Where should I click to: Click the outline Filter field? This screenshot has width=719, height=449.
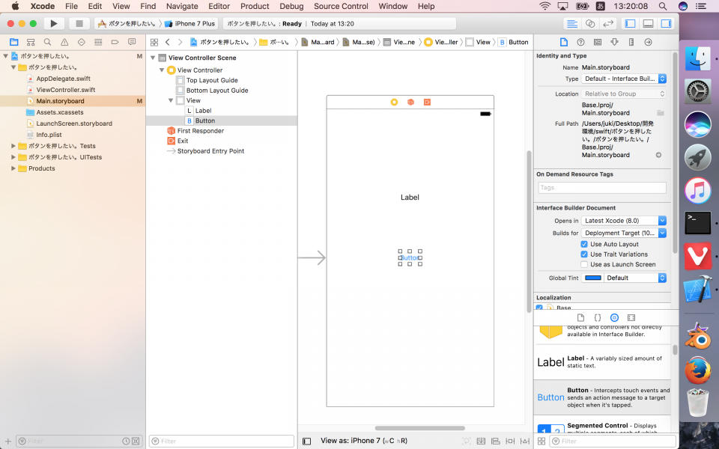pyautogui.click(x=222, y=442)
